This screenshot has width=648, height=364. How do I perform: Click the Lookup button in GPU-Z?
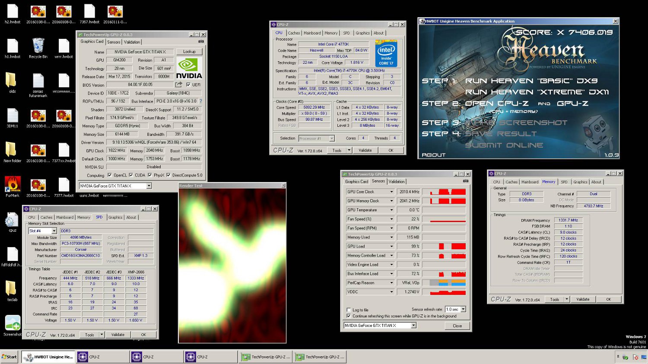click(x=189, y=51)
